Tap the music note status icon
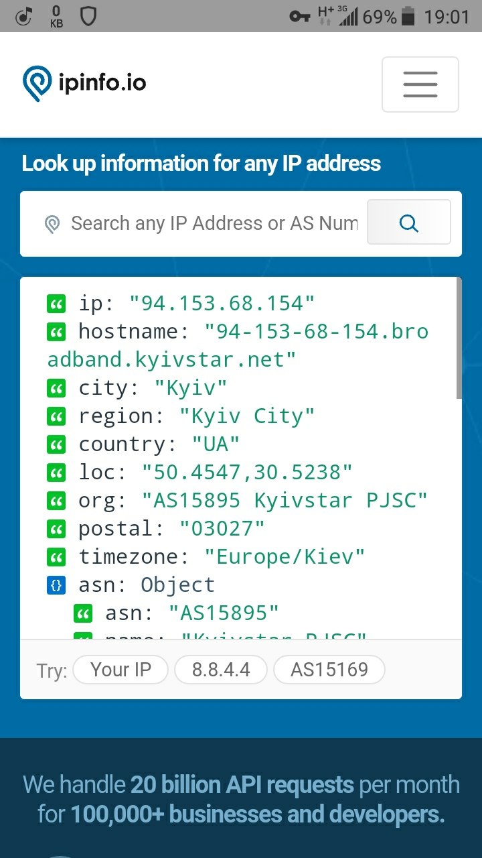The image size is (482, 858). [23, 16]
